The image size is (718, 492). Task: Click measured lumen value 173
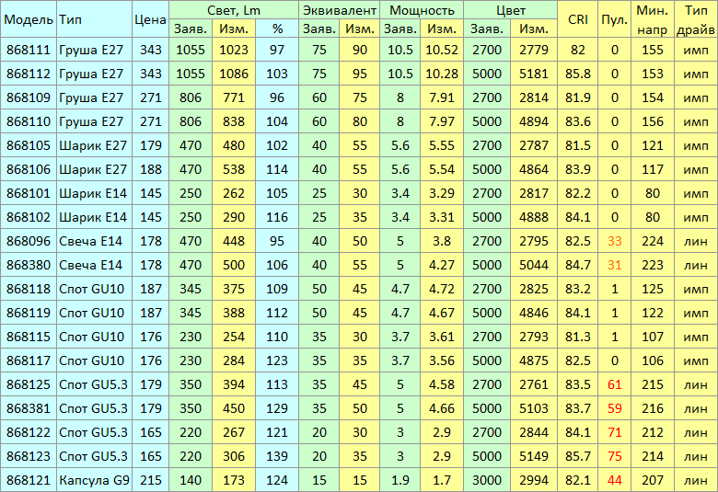pyautogui.click(x=234, y=480)
